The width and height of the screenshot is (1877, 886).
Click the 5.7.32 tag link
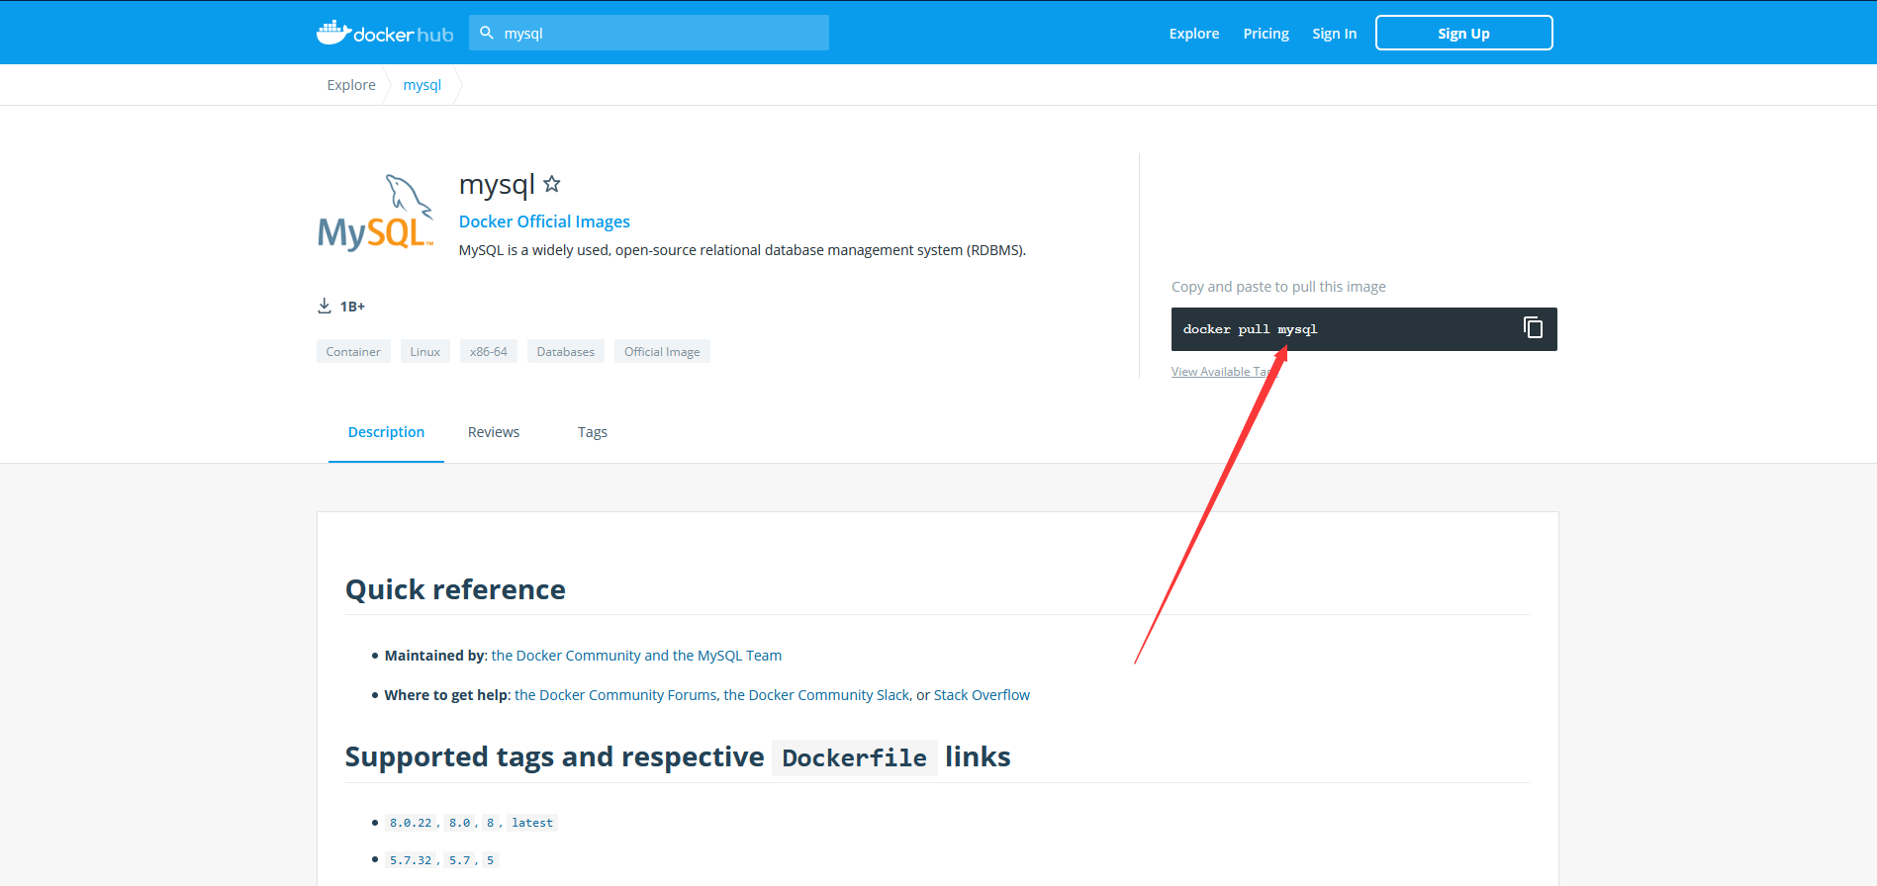(x=411, y=860)
